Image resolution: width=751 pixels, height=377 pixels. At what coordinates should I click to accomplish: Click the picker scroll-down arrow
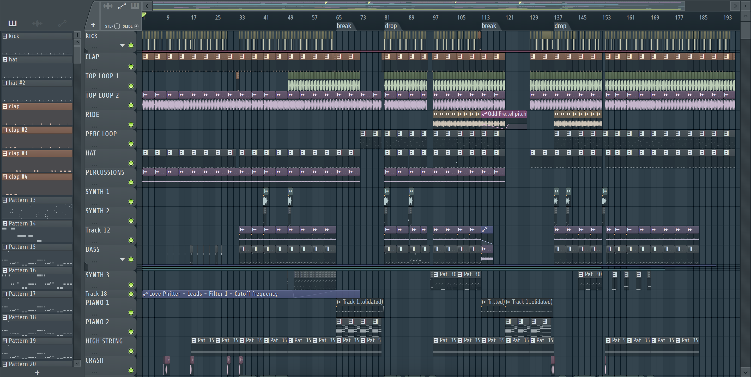click(x=77, y=363)
